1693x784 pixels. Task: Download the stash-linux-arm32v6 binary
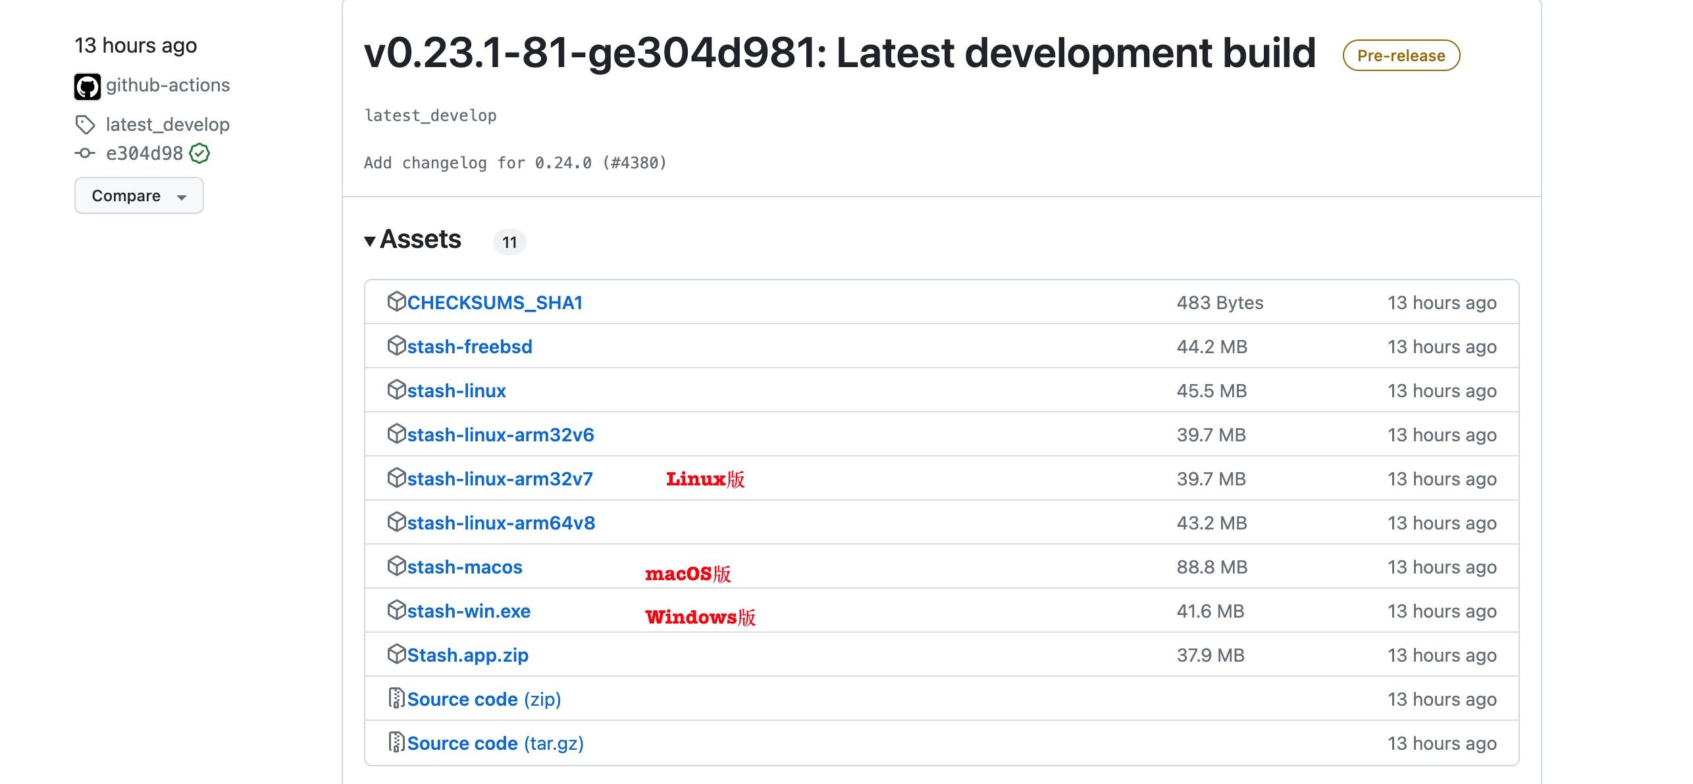(500, 435)
